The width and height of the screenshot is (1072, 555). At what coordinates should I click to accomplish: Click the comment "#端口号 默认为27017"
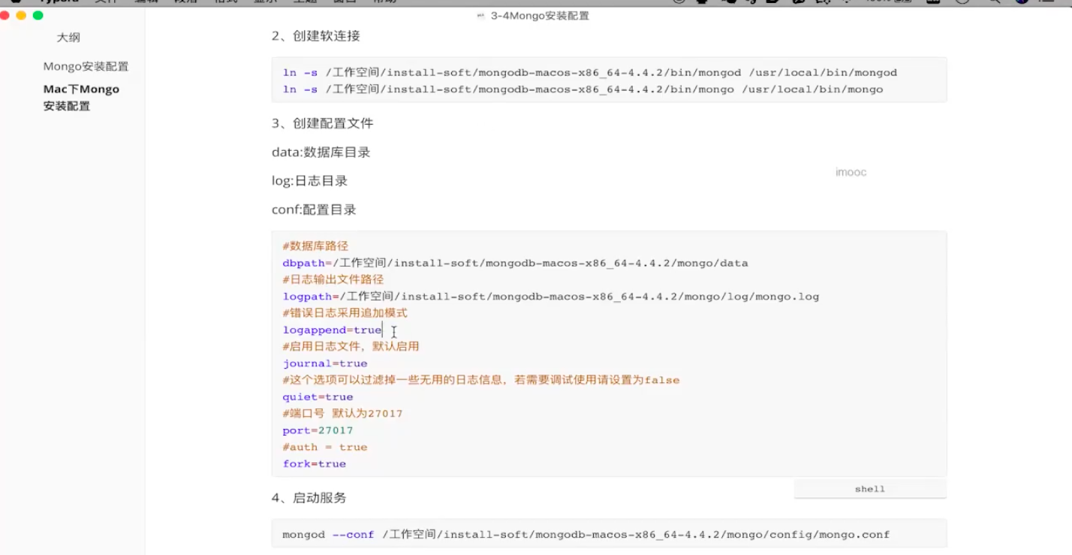point(342,413)
